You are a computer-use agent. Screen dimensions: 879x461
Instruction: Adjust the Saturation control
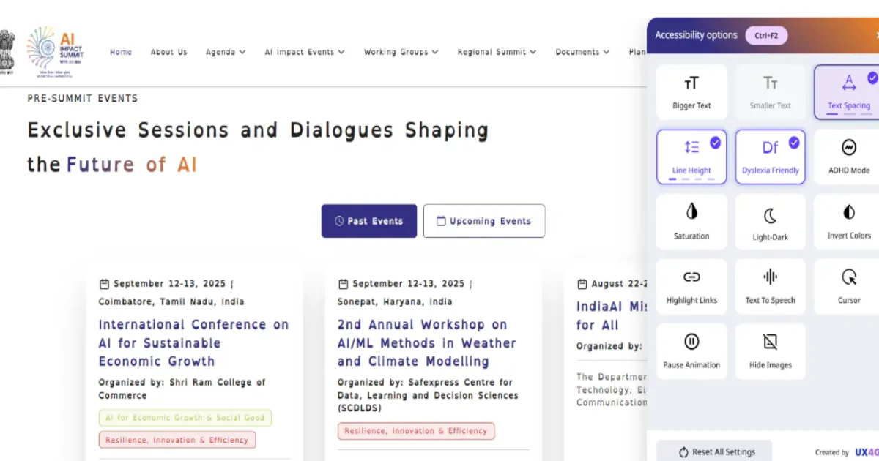[691, 221]
